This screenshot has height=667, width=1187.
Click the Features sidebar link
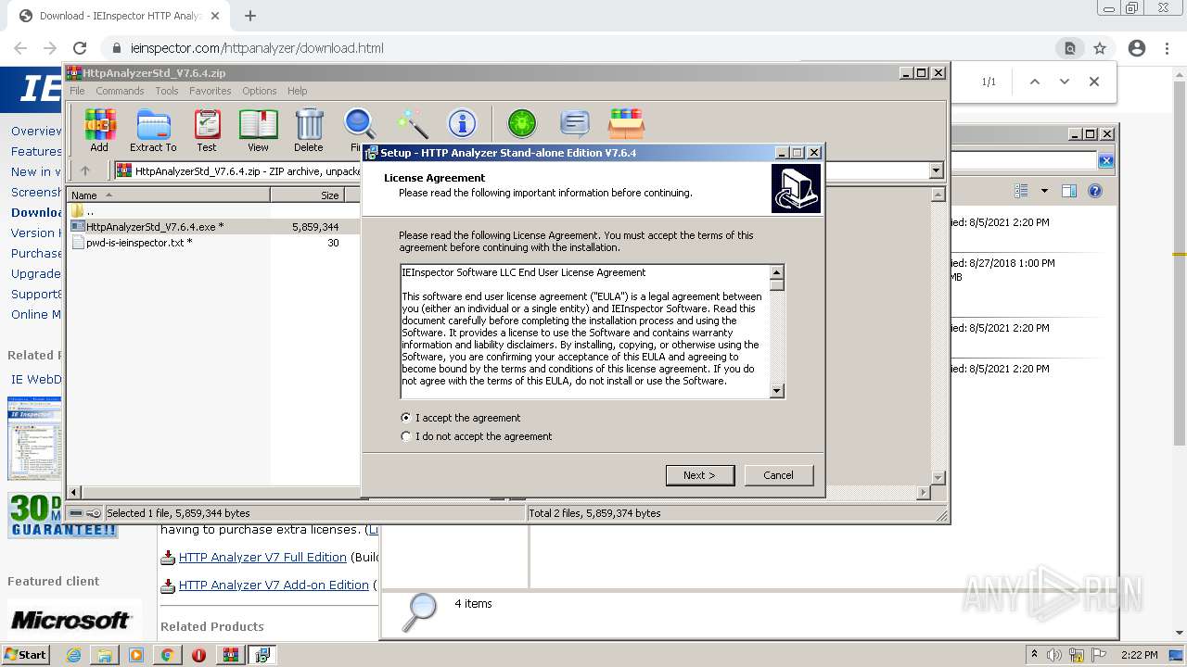point(36,151)
